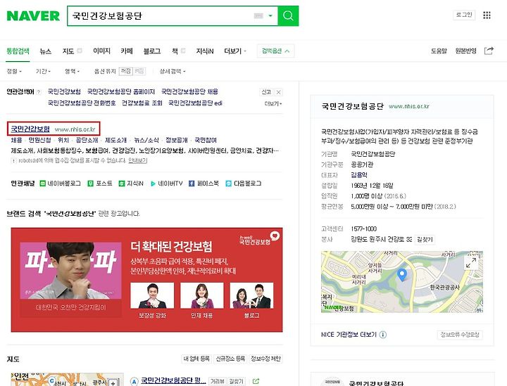507x386 pixels.
Task: Click the 로그인 button
Action: (x=464, y=15)
